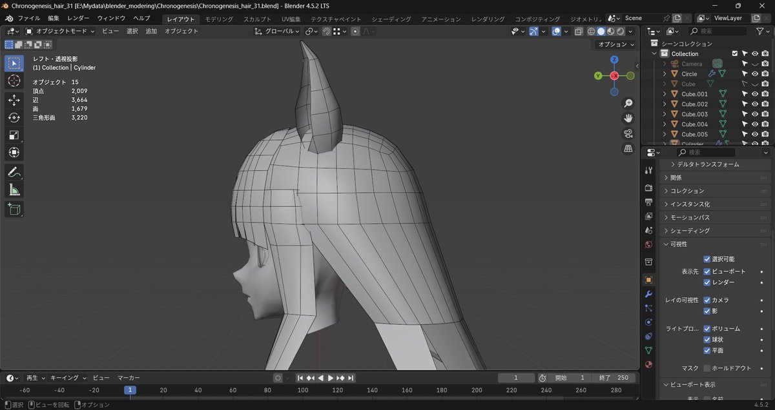The height and width of the screenshot is (410, 775).
Task: Choose the Rotate tool in toolbar
Action: [x=14, y=117]
